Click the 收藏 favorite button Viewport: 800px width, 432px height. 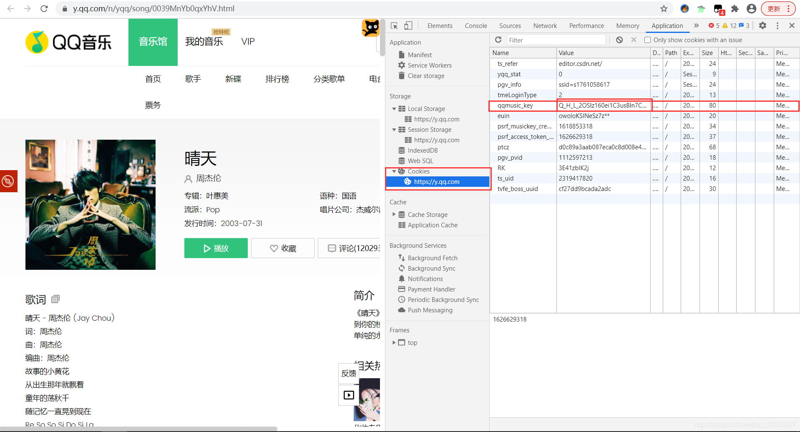tap(283, 248)
